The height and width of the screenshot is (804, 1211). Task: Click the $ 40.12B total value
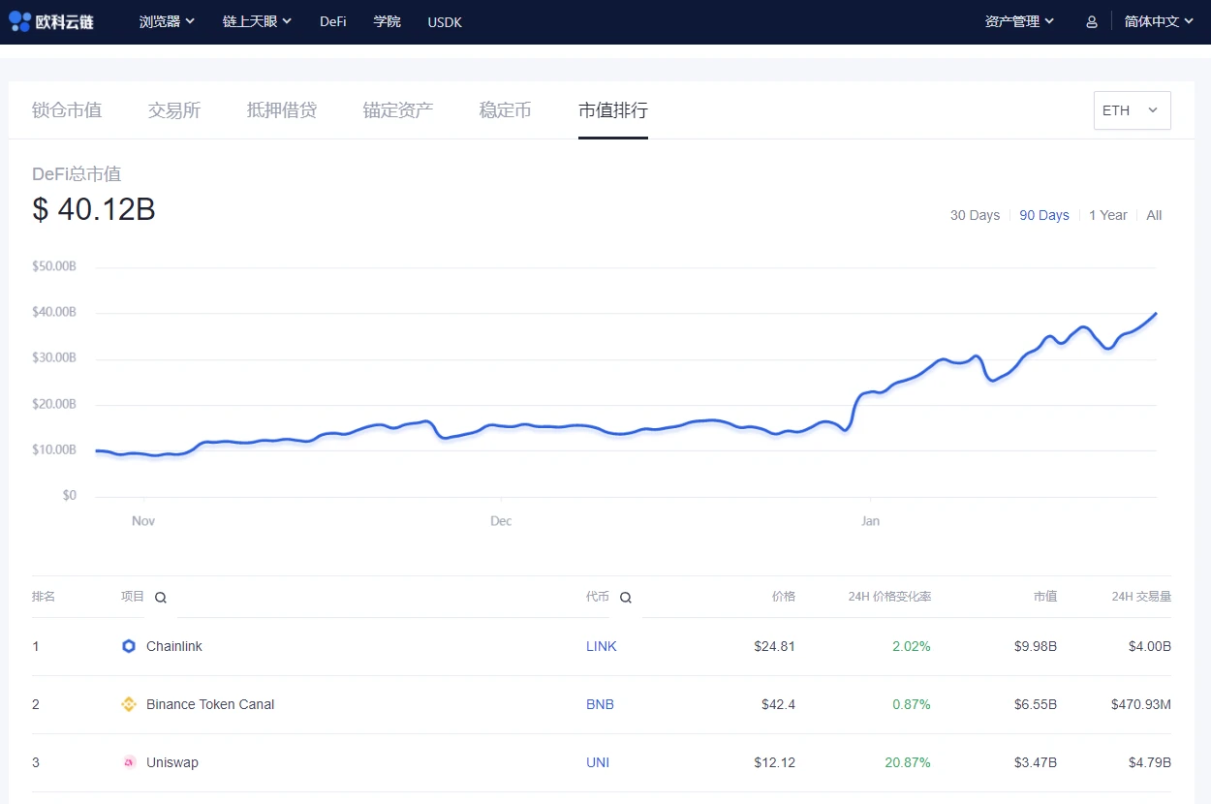[x=94, y=209]
